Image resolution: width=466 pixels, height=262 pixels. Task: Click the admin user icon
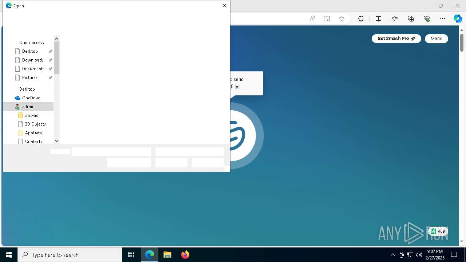[17, 107]
